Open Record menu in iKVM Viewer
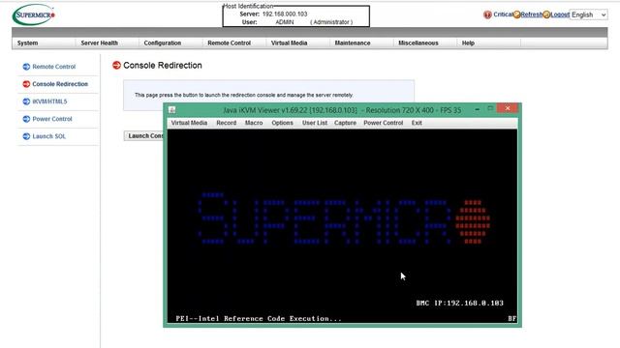This screenshot has width=620, height=348. pyautogui.click(x=226, y=123)
